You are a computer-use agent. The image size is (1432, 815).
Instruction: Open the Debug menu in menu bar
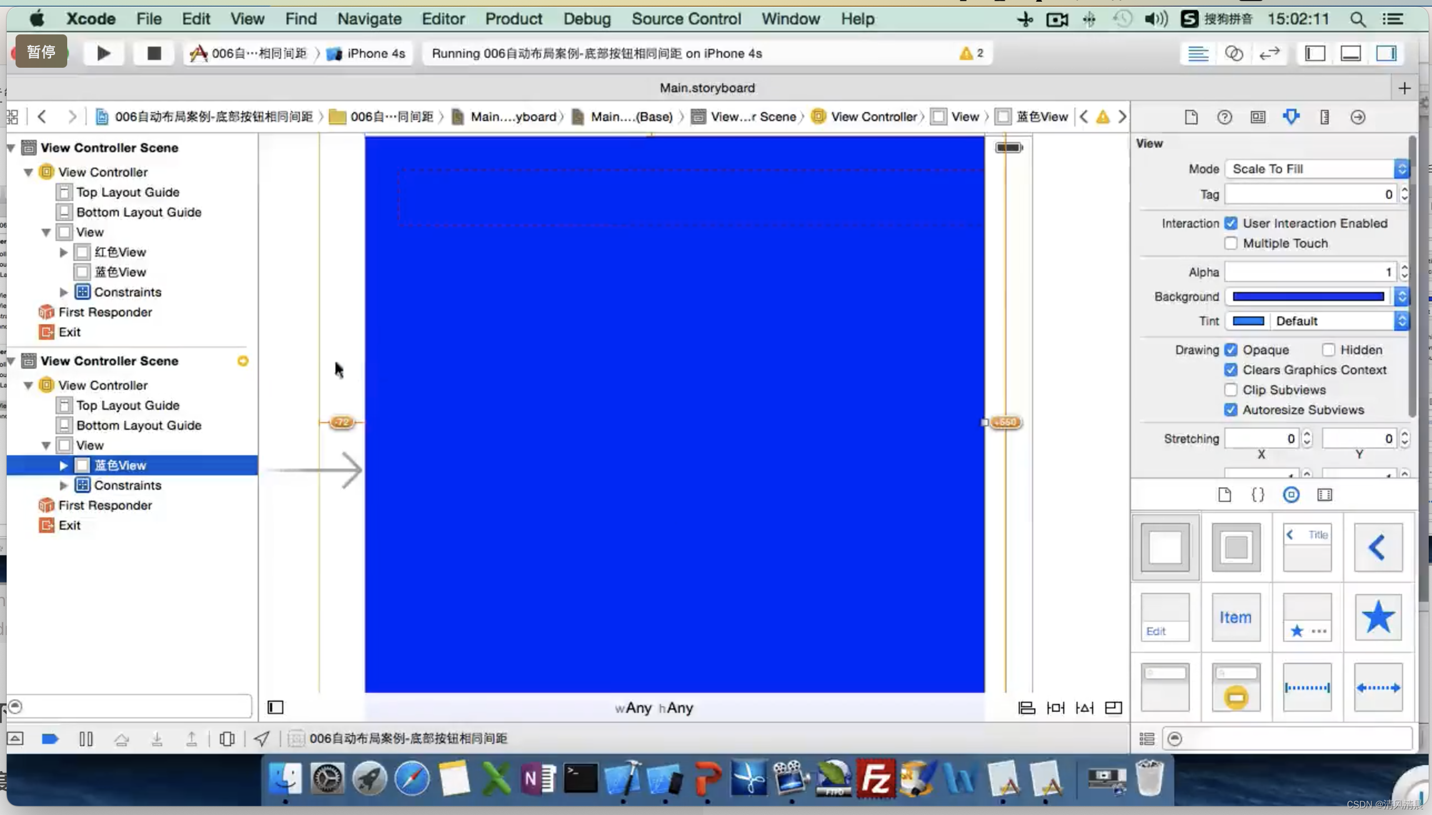[587, 19]
